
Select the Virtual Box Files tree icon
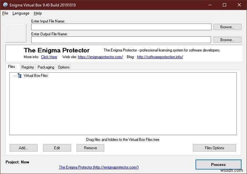[20, 76]
